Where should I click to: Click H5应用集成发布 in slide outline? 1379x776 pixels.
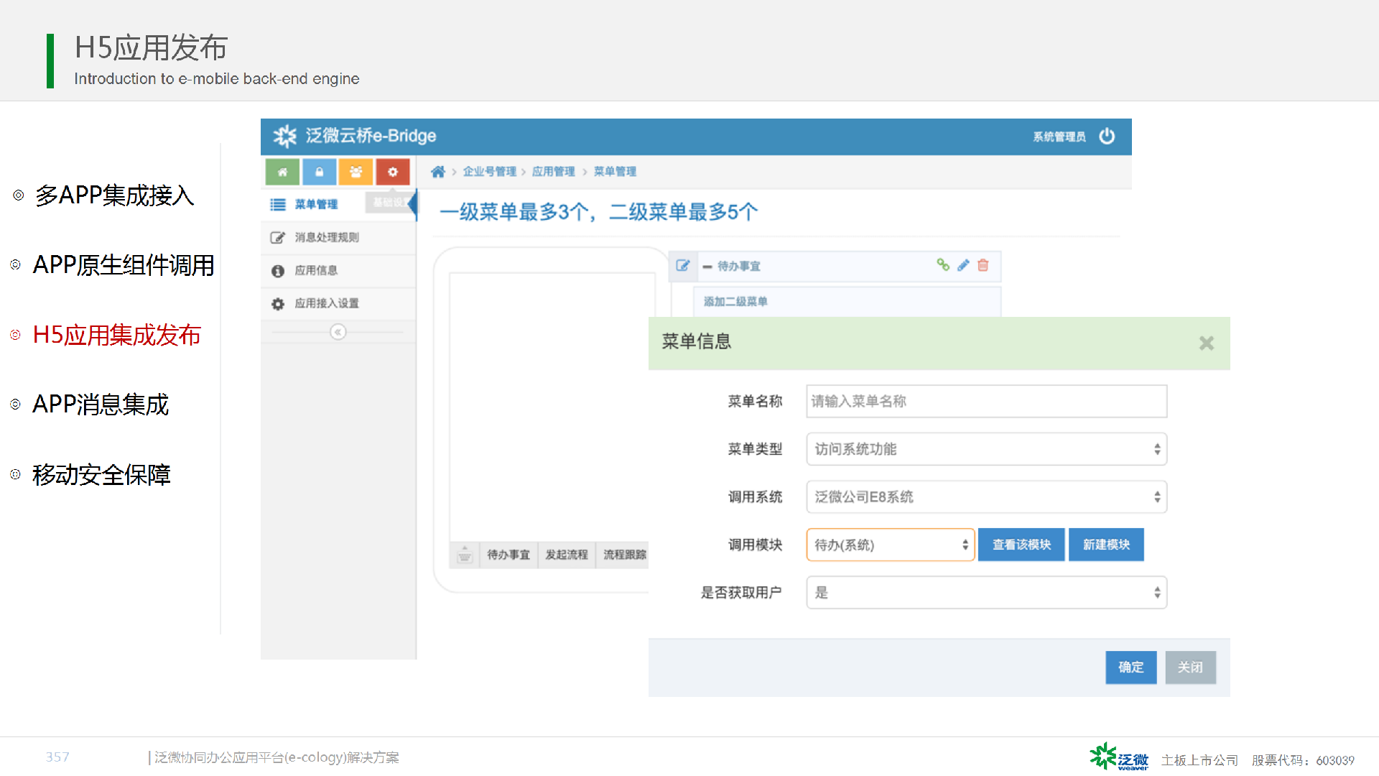click(117, 335)
